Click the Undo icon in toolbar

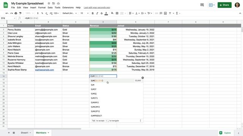tap(7, 13)
